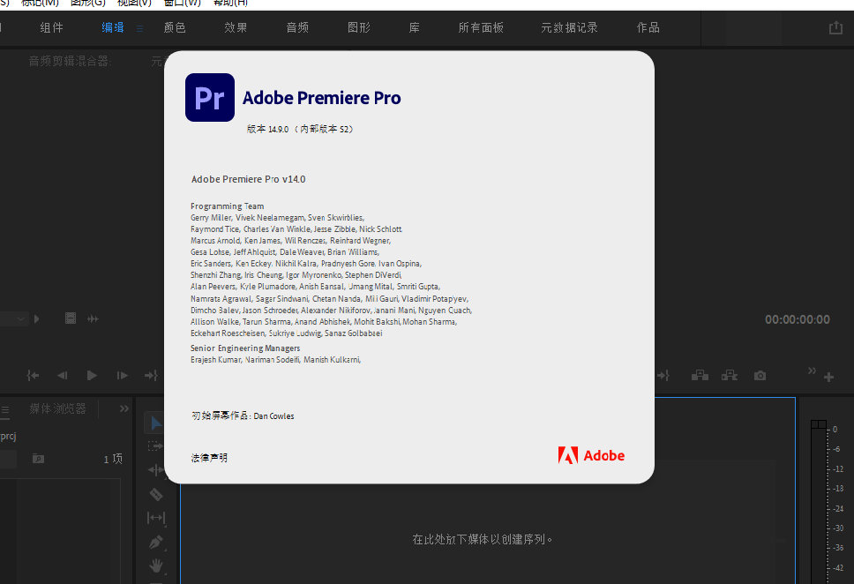854x584 pixels.
Task: Click the 在此处放下媒体以创建序列 timeline text
Action: coord(482,539)
